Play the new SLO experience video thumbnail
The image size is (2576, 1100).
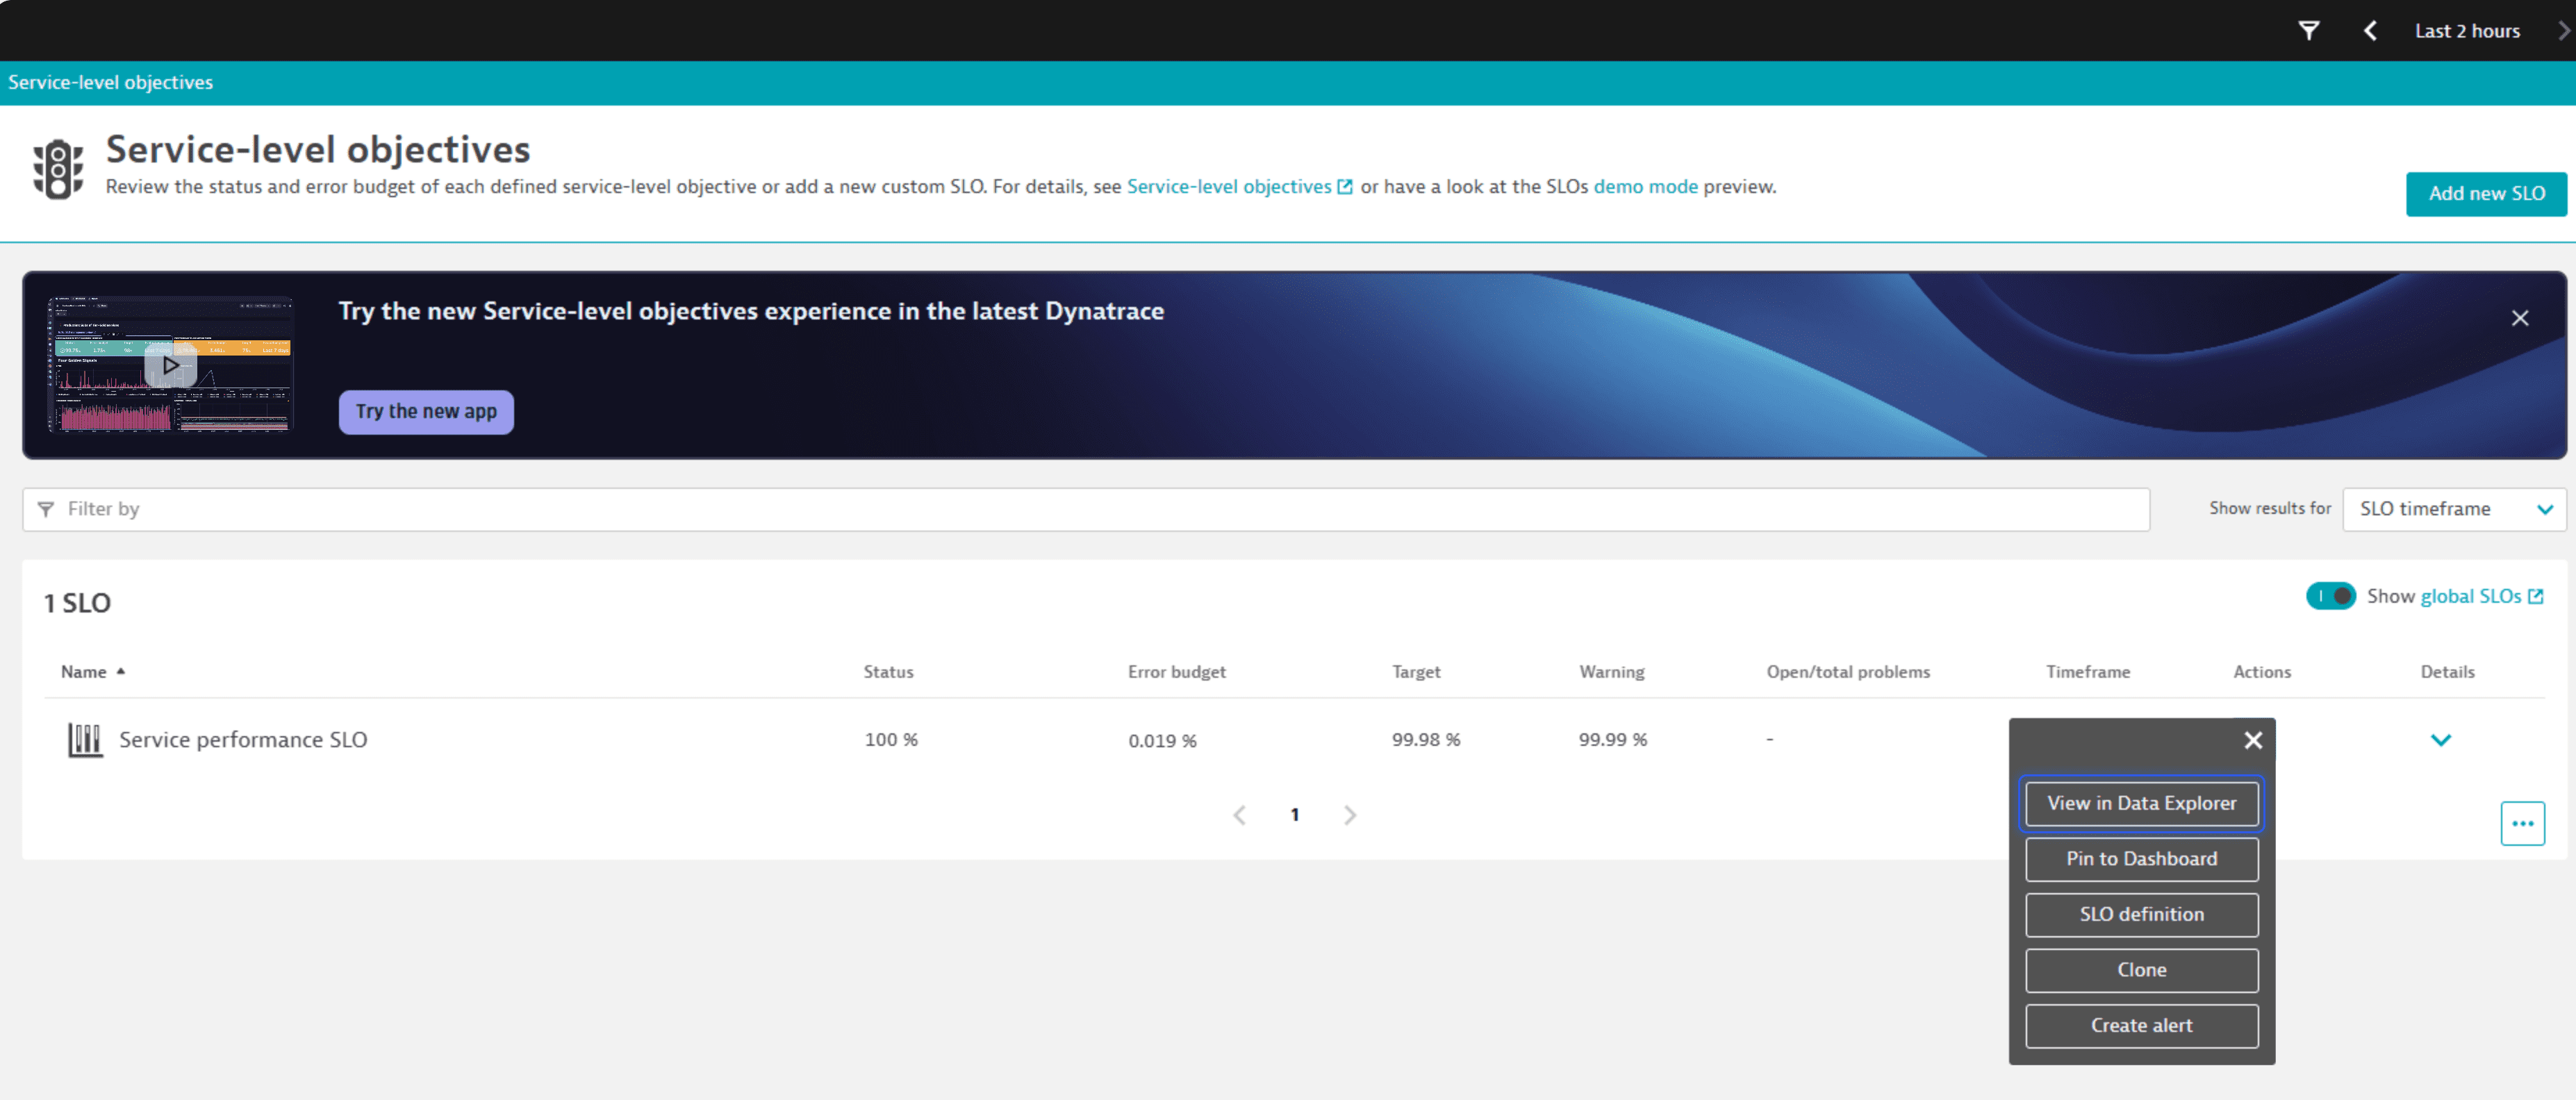171,365
